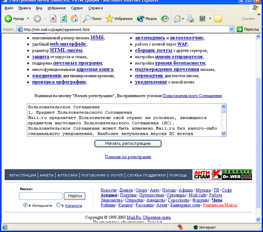This screenshot has width=263, height=232.
Task: Open the Реклама на Mail.ru link
Action: click(220, 205)
